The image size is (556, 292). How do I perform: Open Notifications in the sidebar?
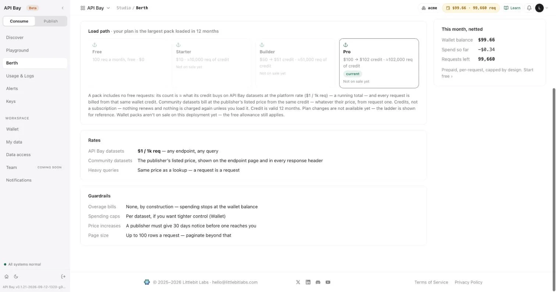35,180
